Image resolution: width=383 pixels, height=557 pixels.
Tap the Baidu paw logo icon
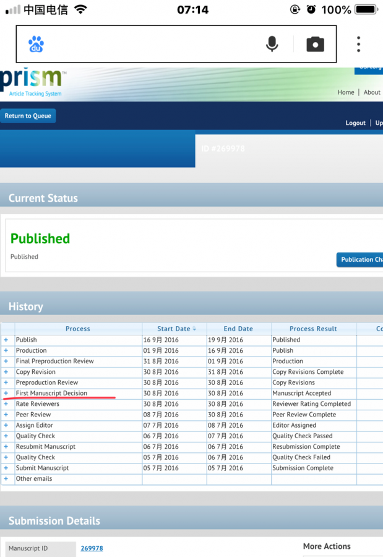click(x=36, y=44)
